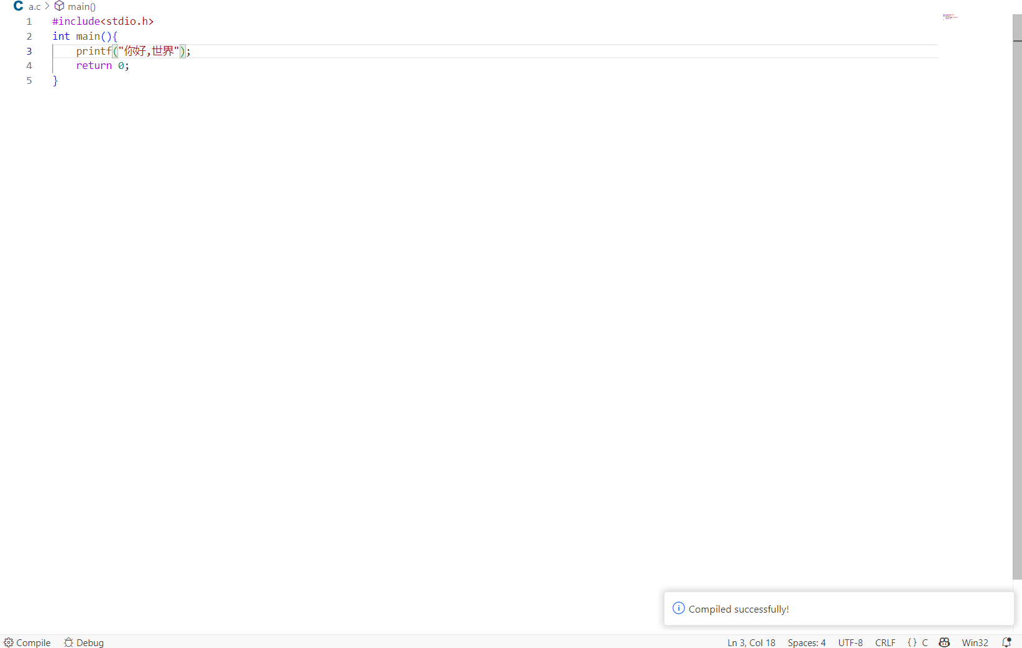Screen dimensions: 1022x648
Task: Click the Compile gear icon in status bar
Action: (x=9, y=642)
